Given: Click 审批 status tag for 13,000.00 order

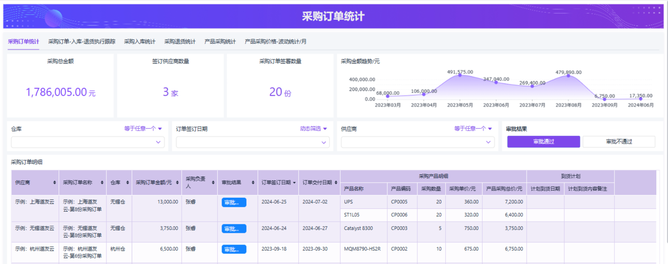Looking at the screenshot, I should (234, 202).
